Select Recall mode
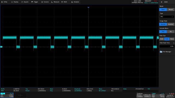175x98 pixels. pyautogui.click(x=171, y=10)
